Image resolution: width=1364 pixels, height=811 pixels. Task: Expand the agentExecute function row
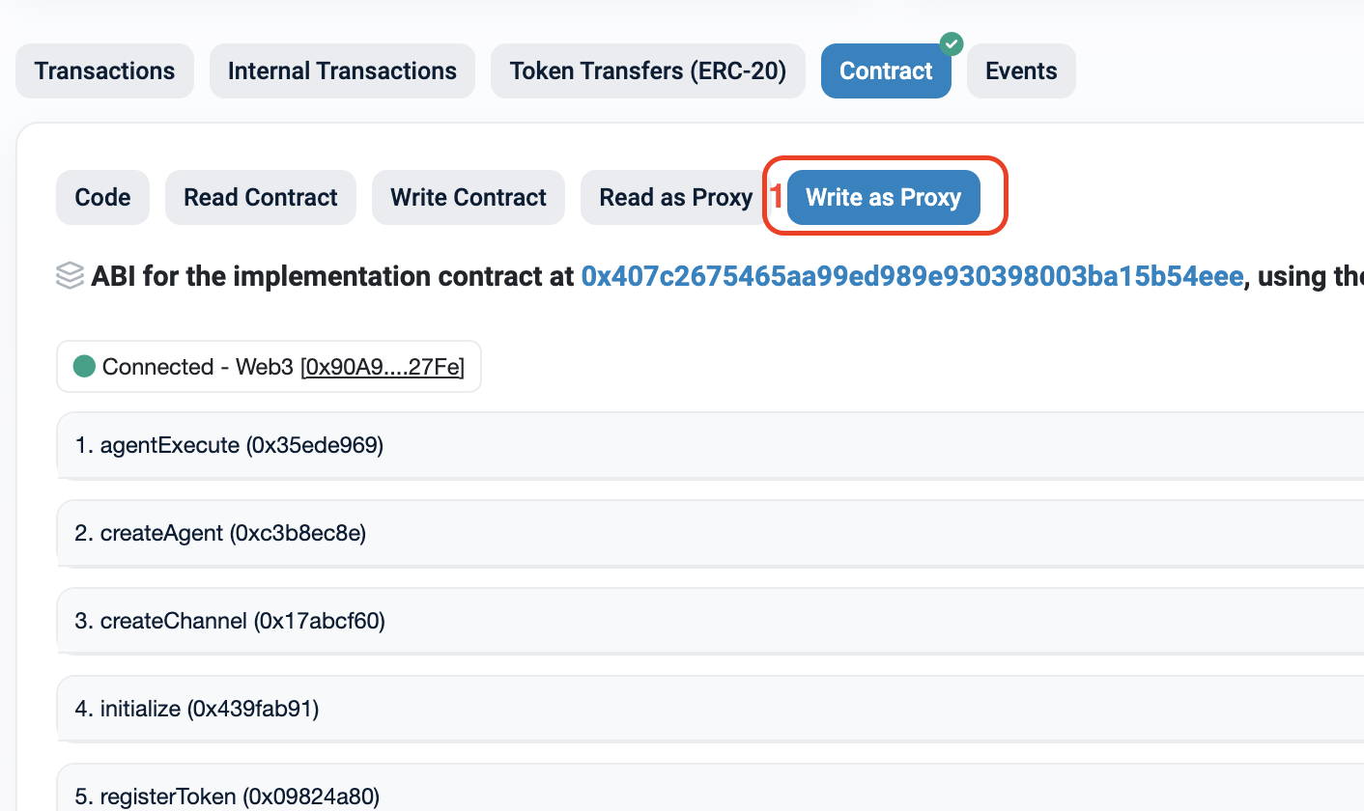pos(230,445)
